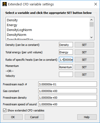Click SET button for Momentum
Viewport: 100px width, 123px height.
coord(84,67)
